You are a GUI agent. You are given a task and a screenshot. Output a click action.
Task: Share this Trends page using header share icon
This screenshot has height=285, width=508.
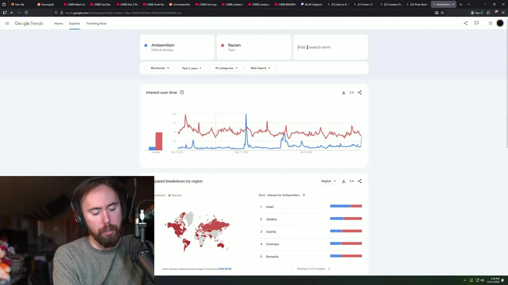pos(466,23)
